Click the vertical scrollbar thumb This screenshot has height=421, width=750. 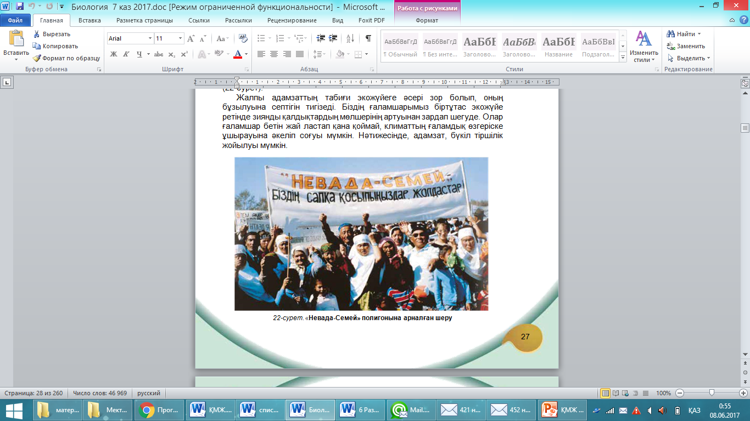745,128
